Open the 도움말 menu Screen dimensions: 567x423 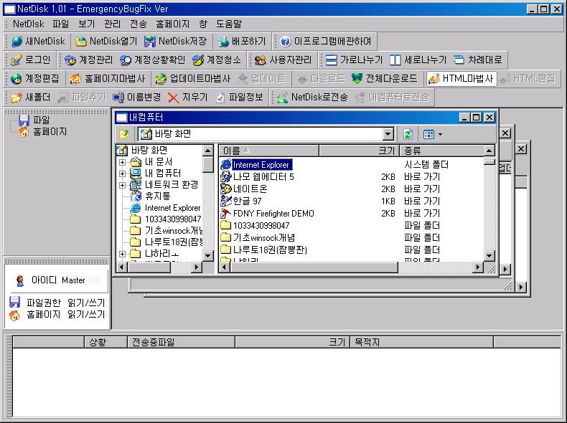[x=229, y=24]
